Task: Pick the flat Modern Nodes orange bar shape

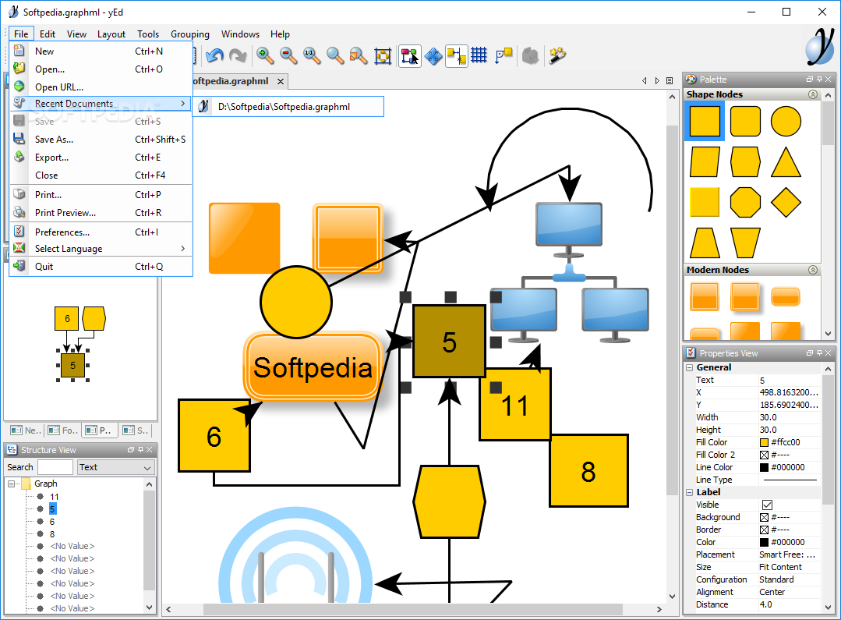Action: click(x=786, y=297)
